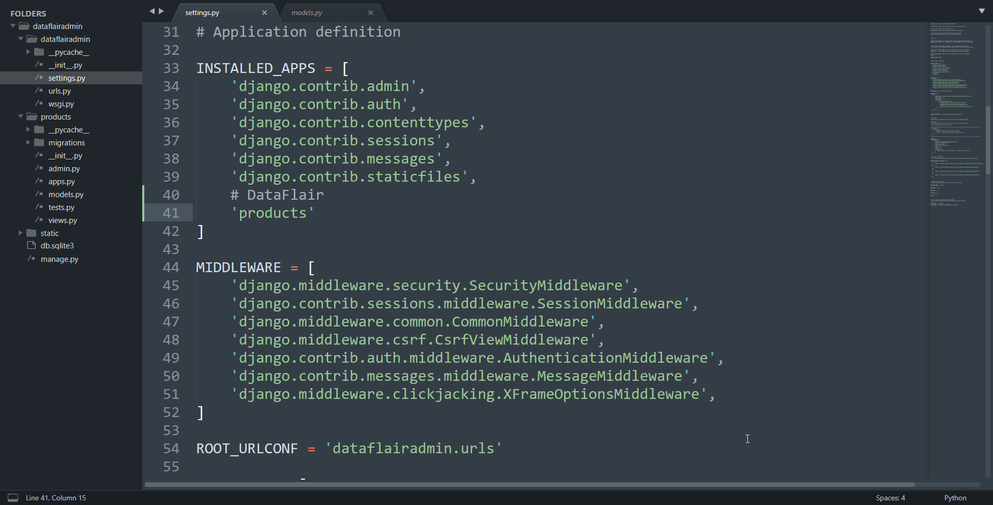Screen dimensions: 993x505
Task: Click the file icon beside tests.py
Action: 39,207
